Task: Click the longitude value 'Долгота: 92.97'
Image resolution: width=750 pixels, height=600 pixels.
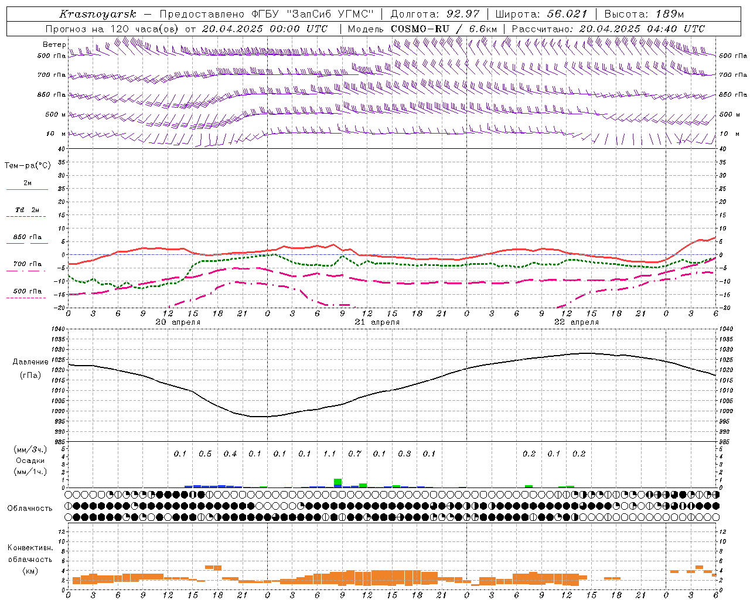Action: [435, 14]
